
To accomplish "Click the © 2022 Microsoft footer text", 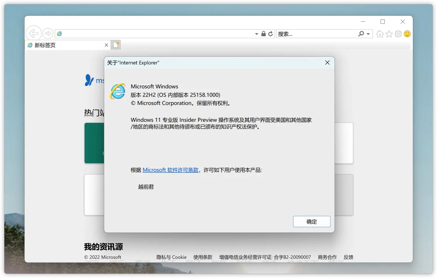I will [103, 257].
